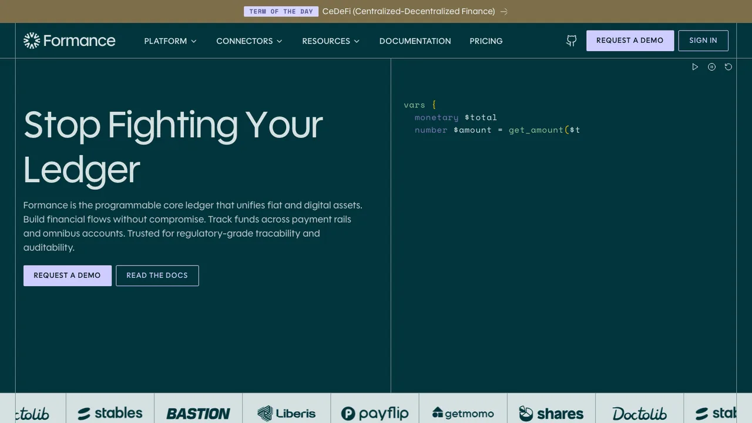Play the code animation

(695, 67)
